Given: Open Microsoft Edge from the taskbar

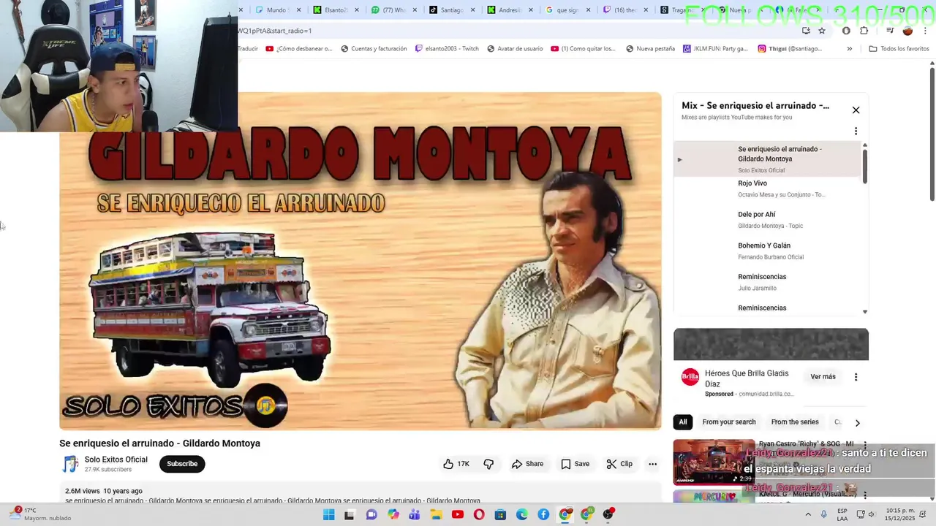Looking at the screenshot, I should tap(522, 515).
